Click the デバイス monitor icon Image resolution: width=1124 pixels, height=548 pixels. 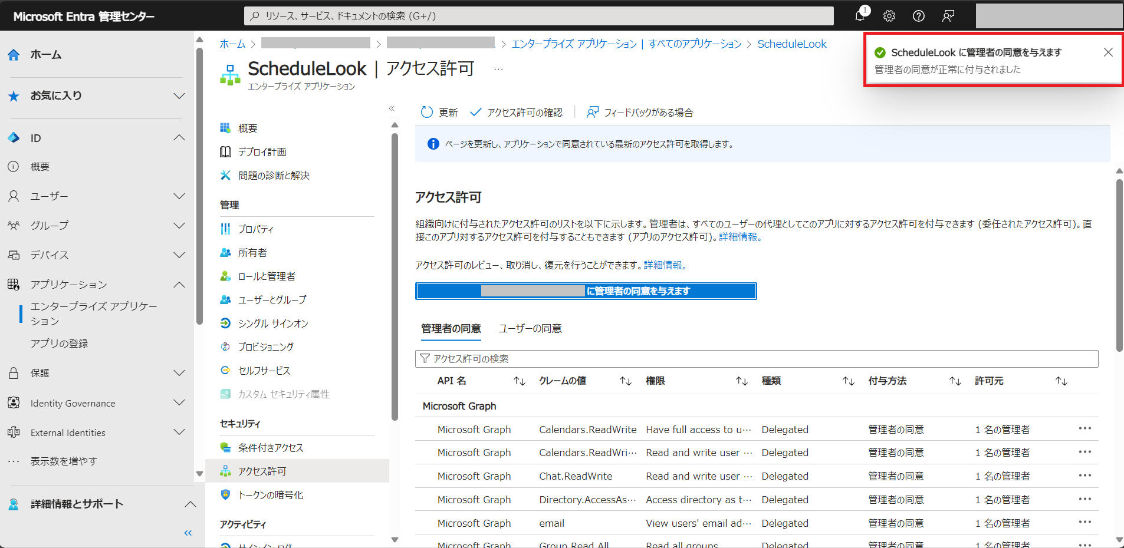tap(14, 255)
